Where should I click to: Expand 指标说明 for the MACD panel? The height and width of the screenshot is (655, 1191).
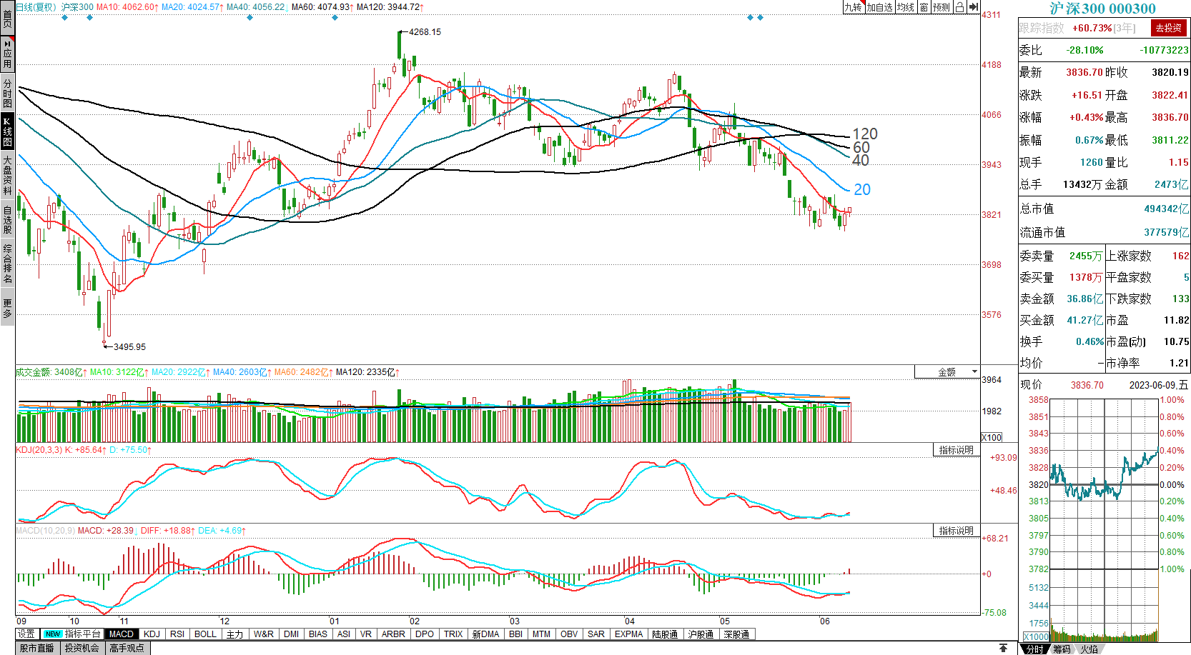point(956,531)
